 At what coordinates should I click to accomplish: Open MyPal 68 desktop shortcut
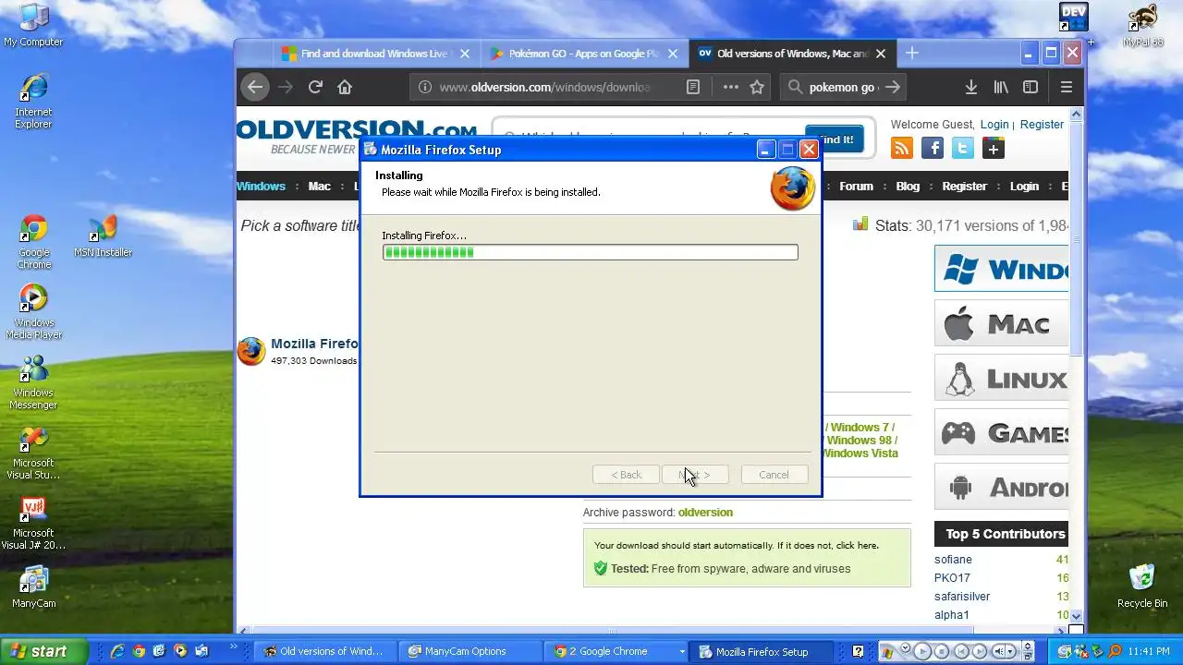coord(1142,25)
